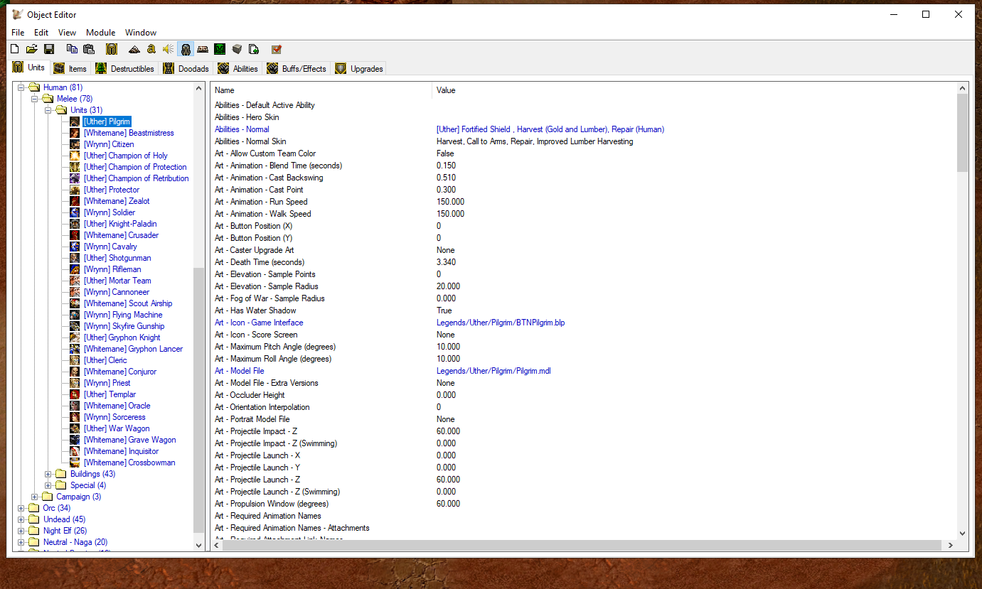Image resolution: width=982 pixels, height=589 pixels.
Task: Select the [Whitemane] Inquisitor unit
Action: coord(121,451)
